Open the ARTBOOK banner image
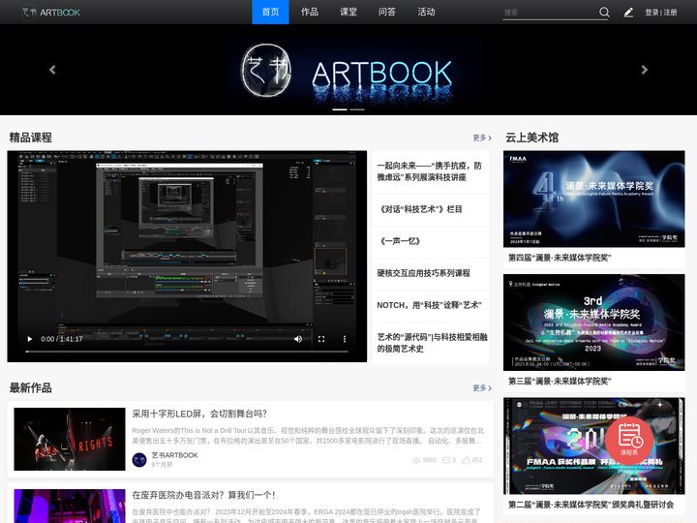Image resolution: width=697 pixels, height=523 pixels. (x=348, y=70)
